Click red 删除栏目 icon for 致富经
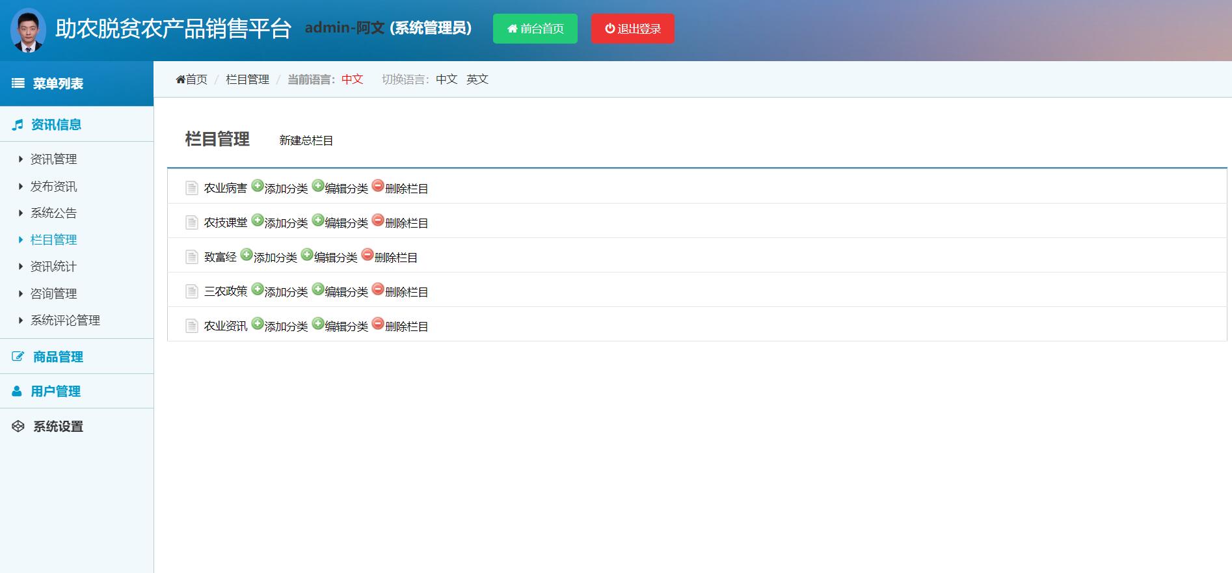 pyautogui.click(x=368, y=254)
